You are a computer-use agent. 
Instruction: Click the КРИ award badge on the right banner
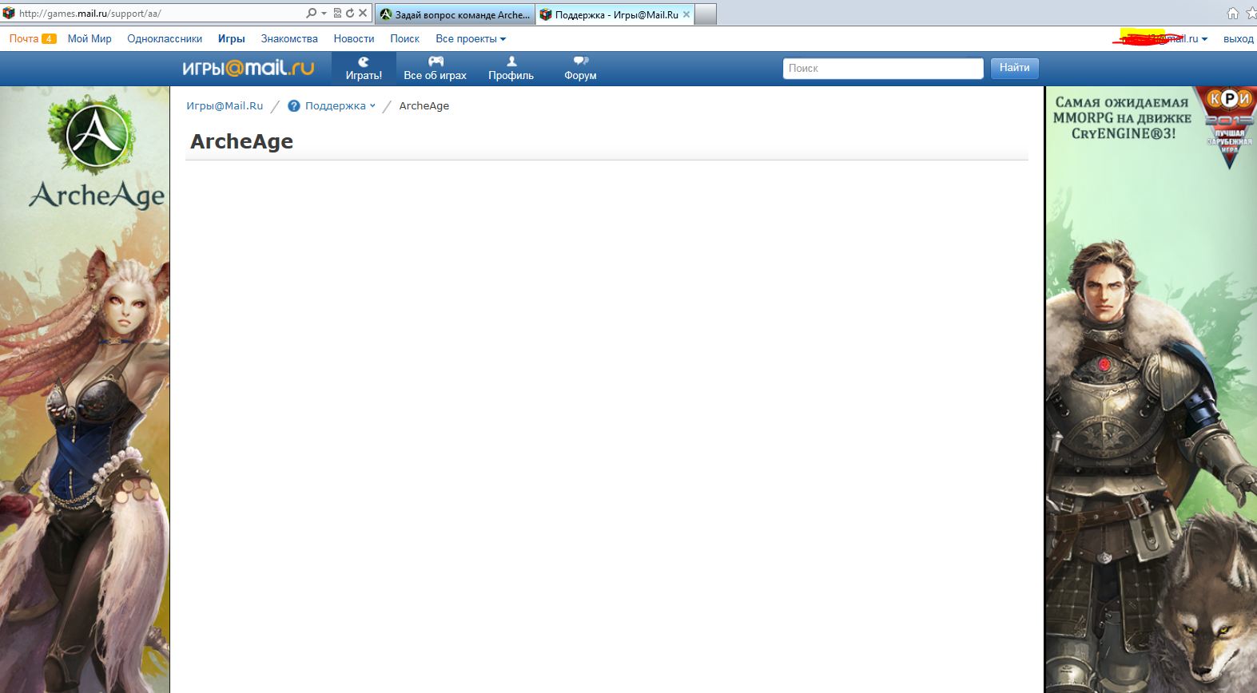(x=1229, y=126)
